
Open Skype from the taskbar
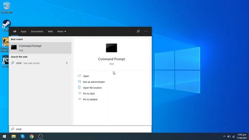[x=23, y=136]
